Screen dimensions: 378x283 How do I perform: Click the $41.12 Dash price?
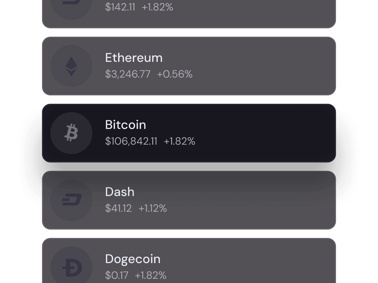click(118, 208)
